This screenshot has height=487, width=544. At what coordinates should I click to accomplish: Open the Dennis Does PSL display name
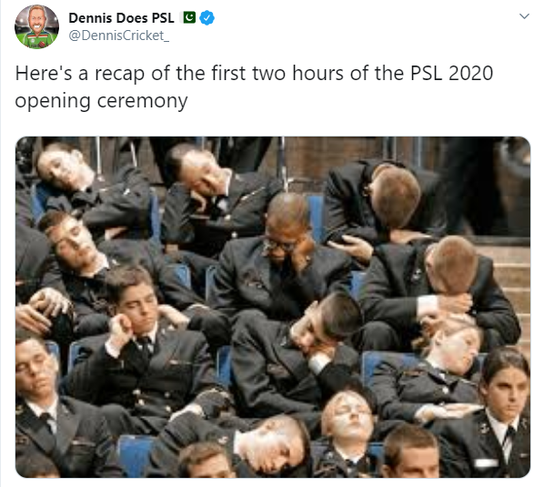[x=121, y=17]
